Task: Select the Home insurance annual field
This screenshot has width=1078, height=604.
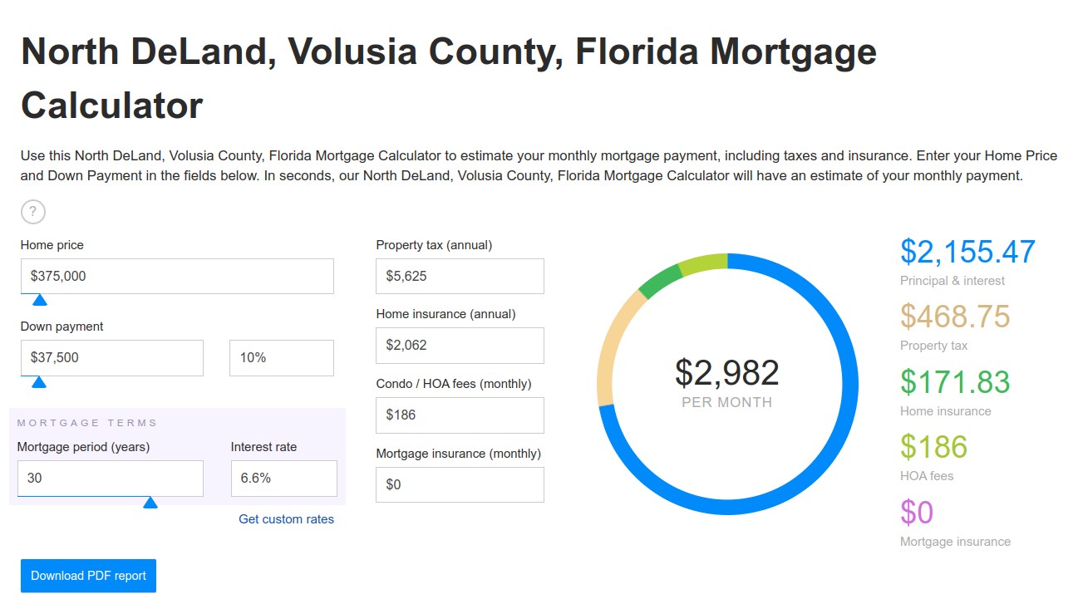Action: tap(460, 345)
